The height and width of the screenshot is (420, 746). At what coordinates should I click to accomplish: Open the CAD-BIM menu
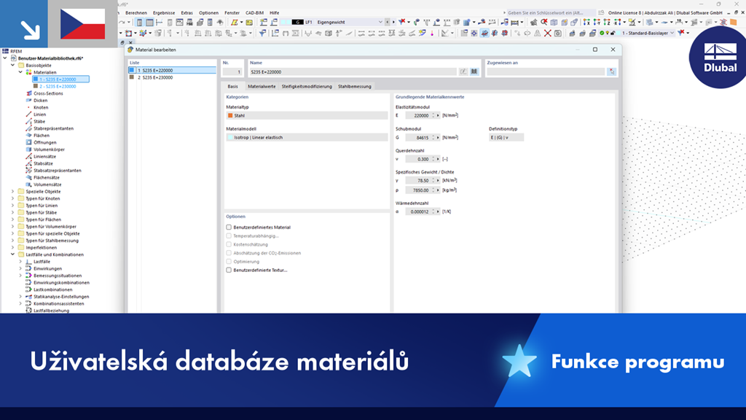(x=254, y=13)
